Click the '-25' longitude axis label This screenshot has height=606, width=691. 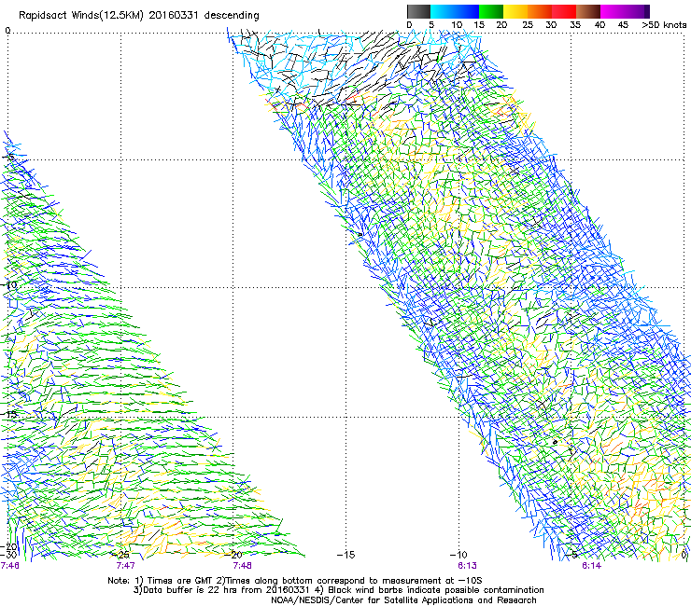(120, 555)
